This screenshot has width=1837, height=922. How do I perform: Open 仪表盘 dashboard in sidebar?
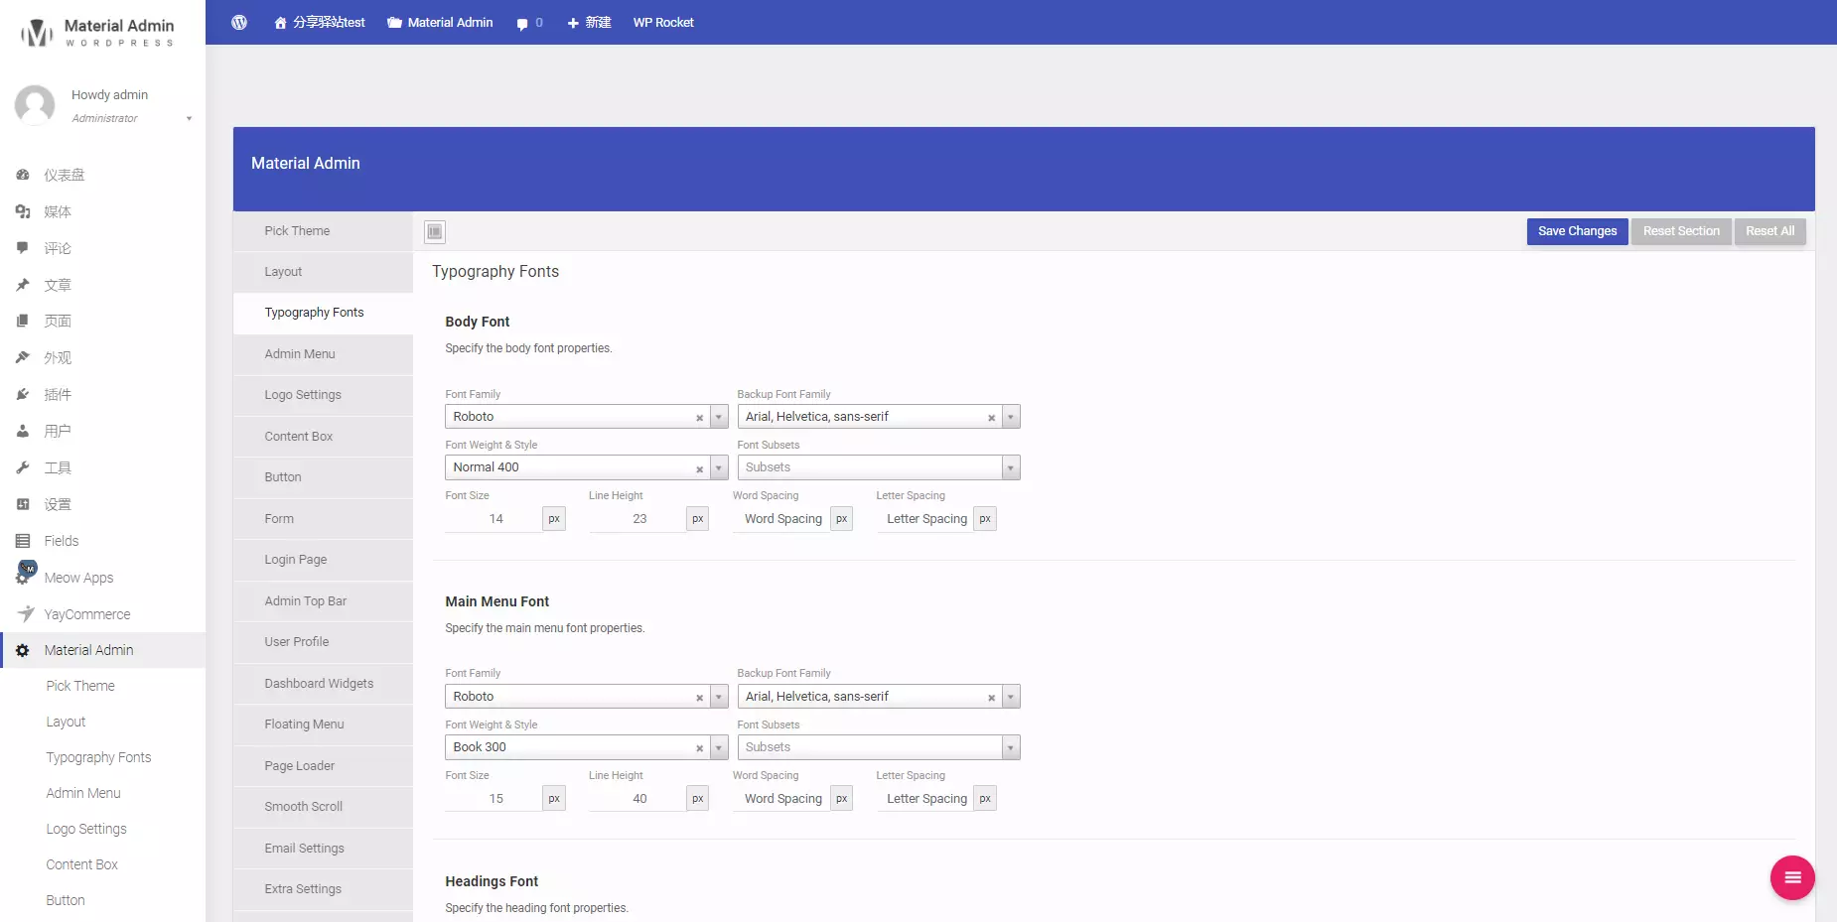[103, 175]
